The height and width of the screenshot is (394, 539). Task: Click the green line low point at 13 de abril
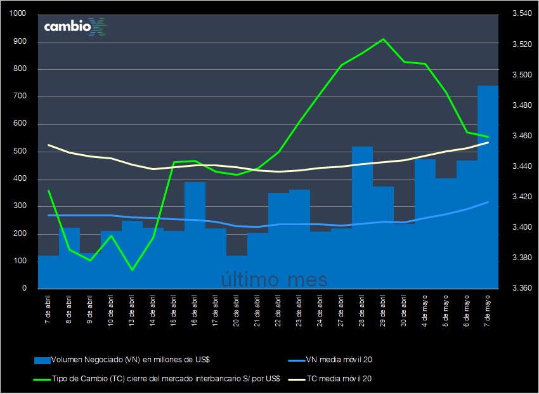tap(132, 270)
